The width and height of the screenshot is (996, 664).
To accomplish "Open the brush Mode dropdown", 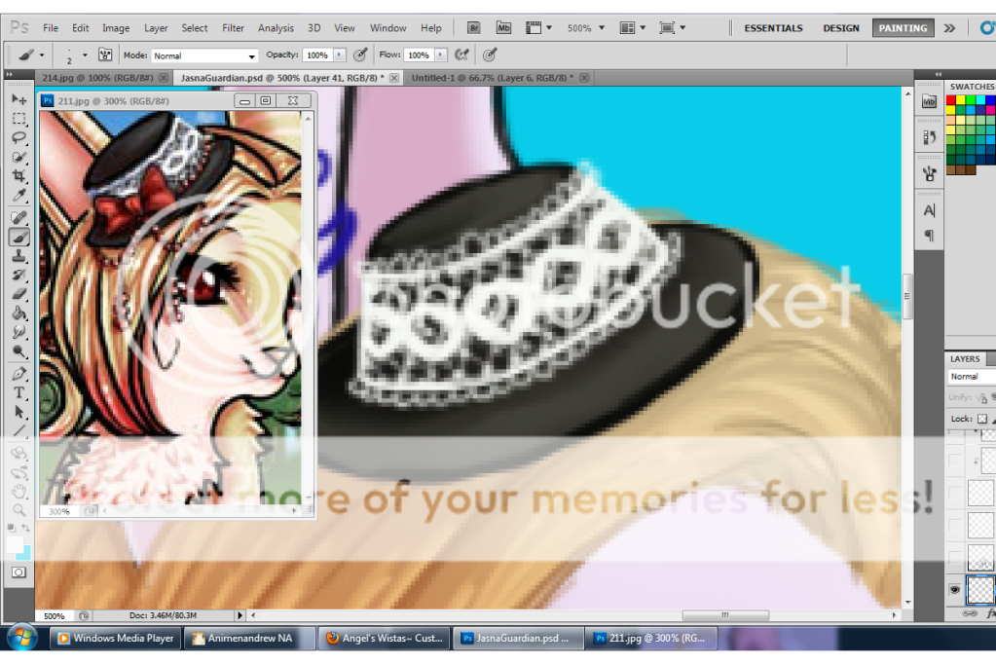I will pyautogui.click(x=204, y=56).
